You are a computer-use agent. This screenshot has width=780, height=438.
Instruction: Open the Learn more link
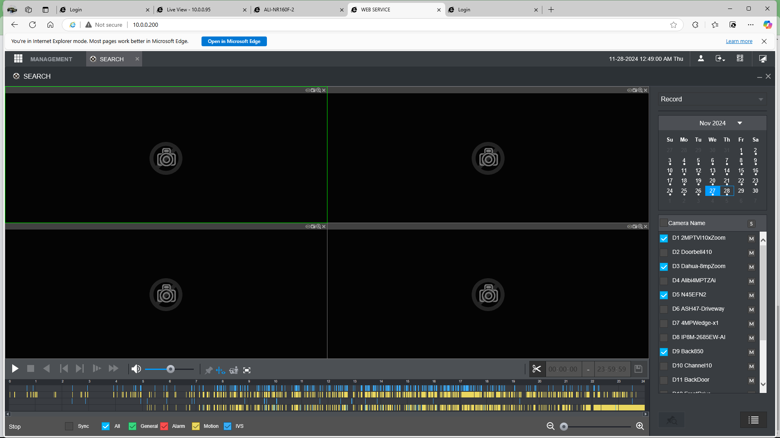click(x=739, y=41)
